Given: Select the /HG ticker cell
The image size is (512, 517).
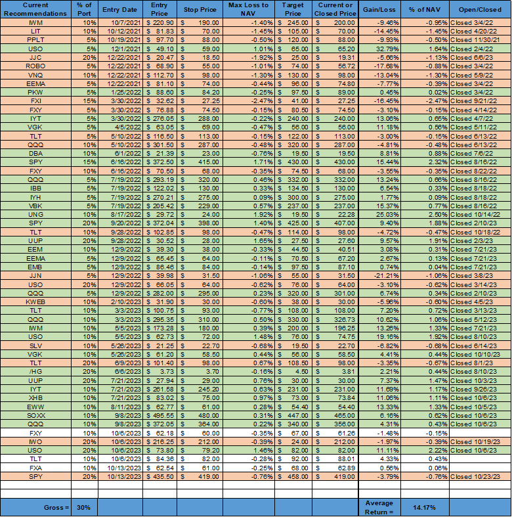Looking at the screenshot, I should point(35,372).
